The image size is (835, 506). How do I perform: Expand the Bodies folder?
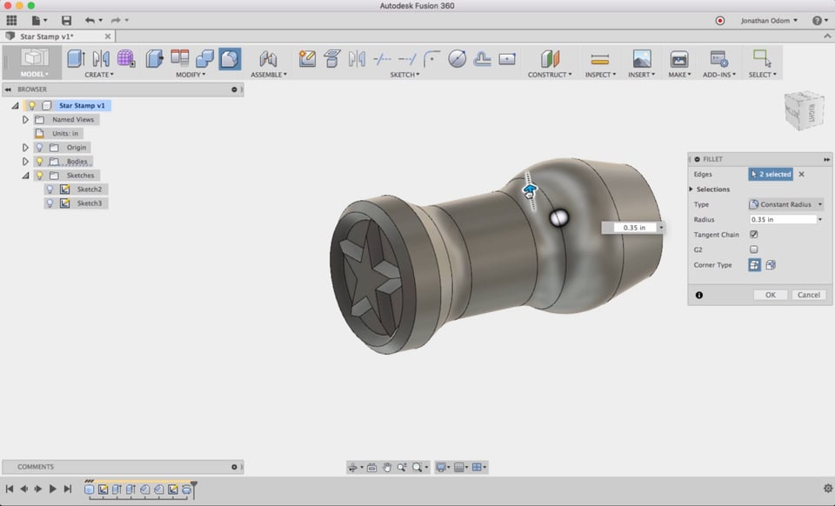coord(25,161)
